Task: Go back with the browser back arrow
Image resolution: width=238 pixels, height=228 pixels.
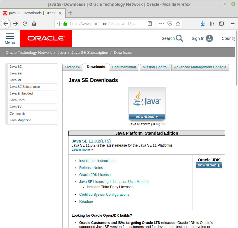Action: pyautogui.click(x=6, y=24)
